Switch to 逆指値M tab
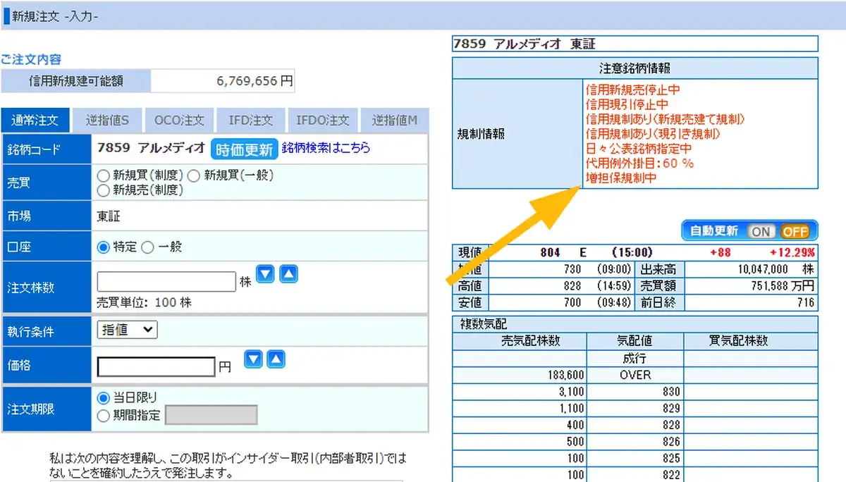 click(395, 121)
